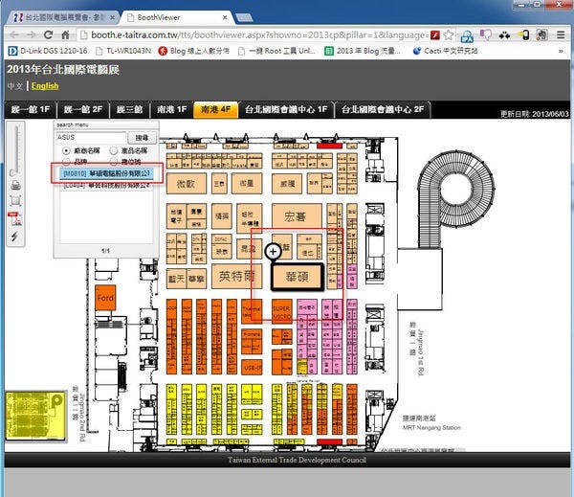Click the red Flash plugin icon in address bar

tap(435, 35)
